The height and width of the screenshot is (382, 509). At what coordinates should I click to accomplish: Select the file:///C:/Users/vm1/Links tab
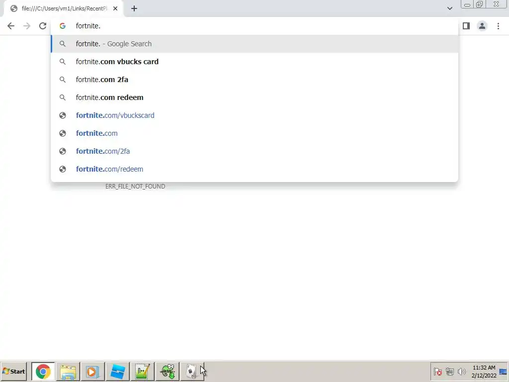(x=63, y=9)
